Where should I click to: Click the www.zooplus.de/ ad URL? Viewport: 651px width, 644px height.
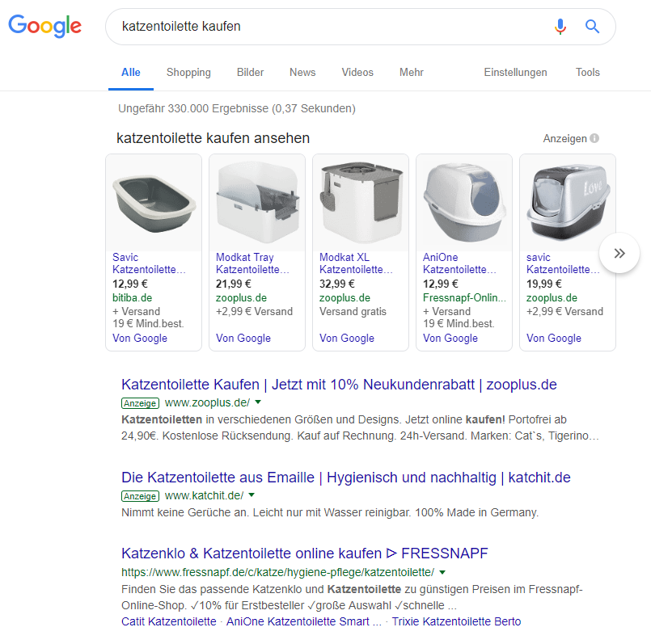[207, 402]
